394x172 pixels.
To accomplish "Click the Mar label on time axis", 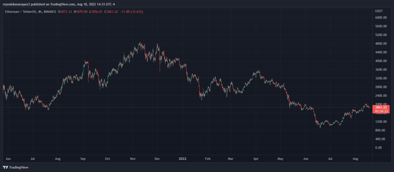I will coord(230,159).
